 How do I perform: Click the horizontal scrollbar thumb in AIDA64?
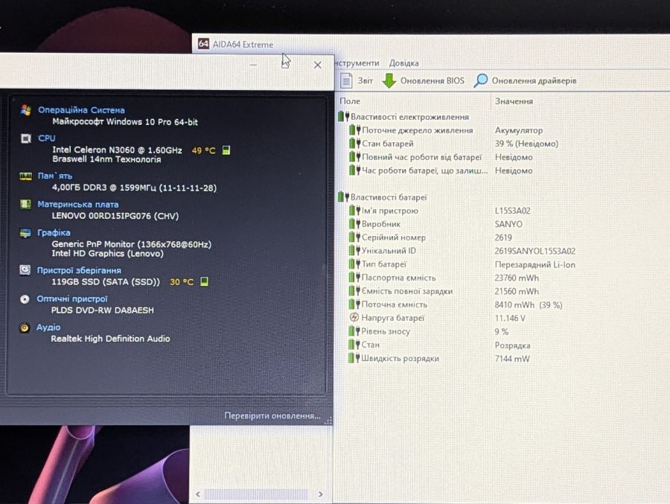coord(255,494)
